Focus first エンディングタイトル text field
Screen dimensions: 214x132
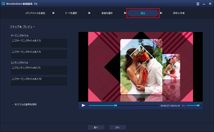(x=39, y=70)
